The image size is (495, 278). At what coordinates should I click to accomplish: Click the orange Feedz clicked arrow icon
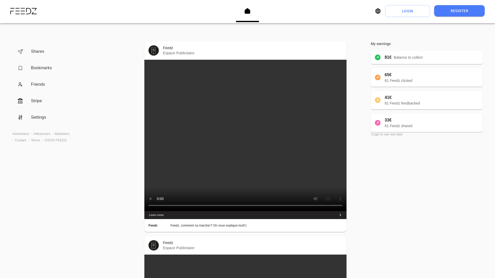click(x=377, y=77)
